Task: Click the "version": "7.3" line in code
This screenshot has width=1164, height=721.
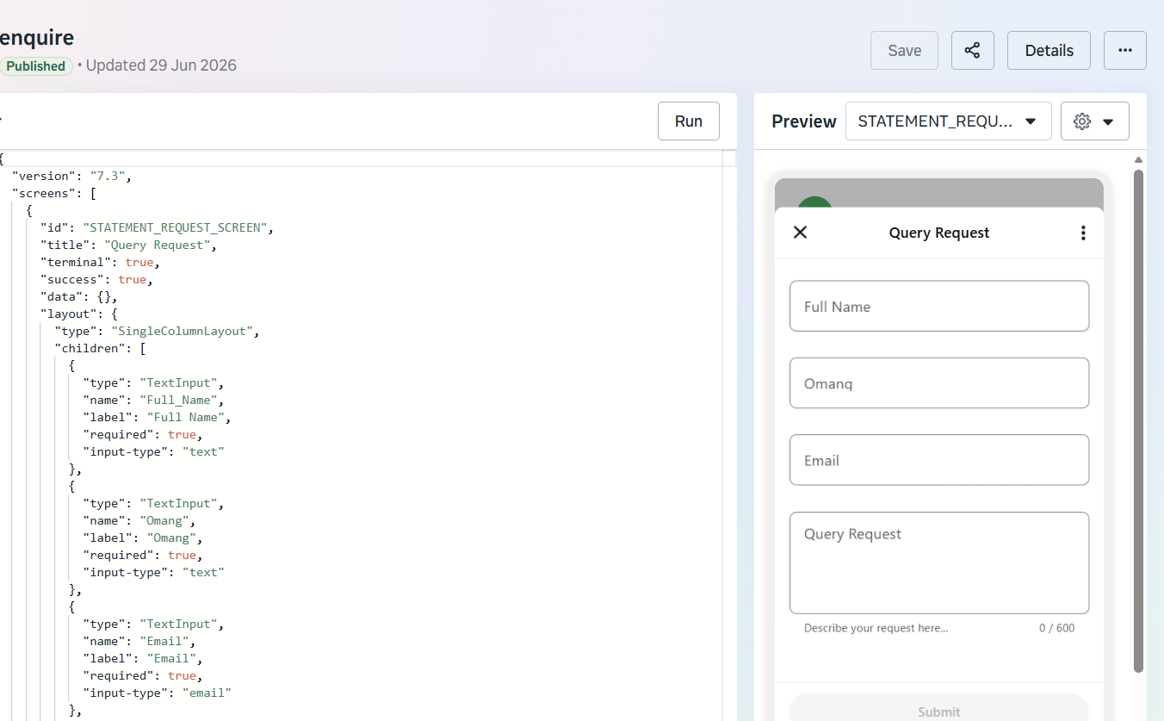Action: pyautogui.click(x=71, y=176)
